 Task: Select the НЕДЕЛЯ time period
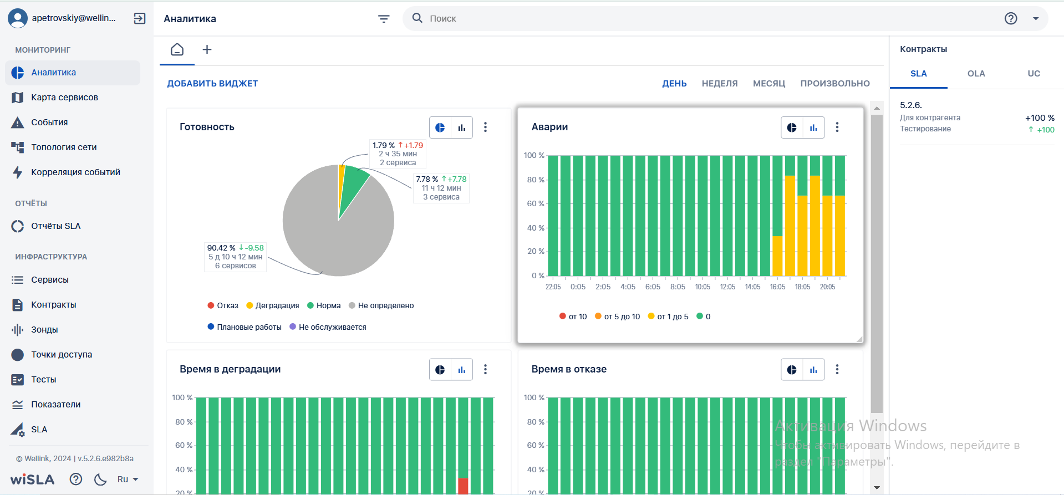(719, 83)
